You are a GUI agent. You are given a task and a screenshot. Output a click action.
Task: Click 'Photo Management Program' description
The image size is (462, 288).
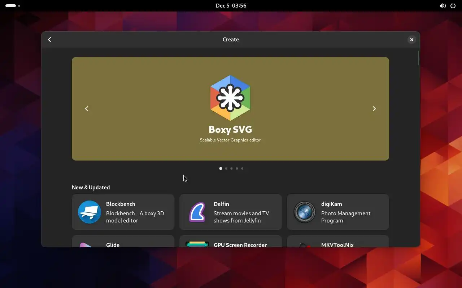point(346,217)
